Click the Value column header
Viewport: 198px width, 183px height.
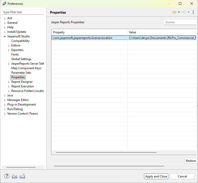click(162, 32)
